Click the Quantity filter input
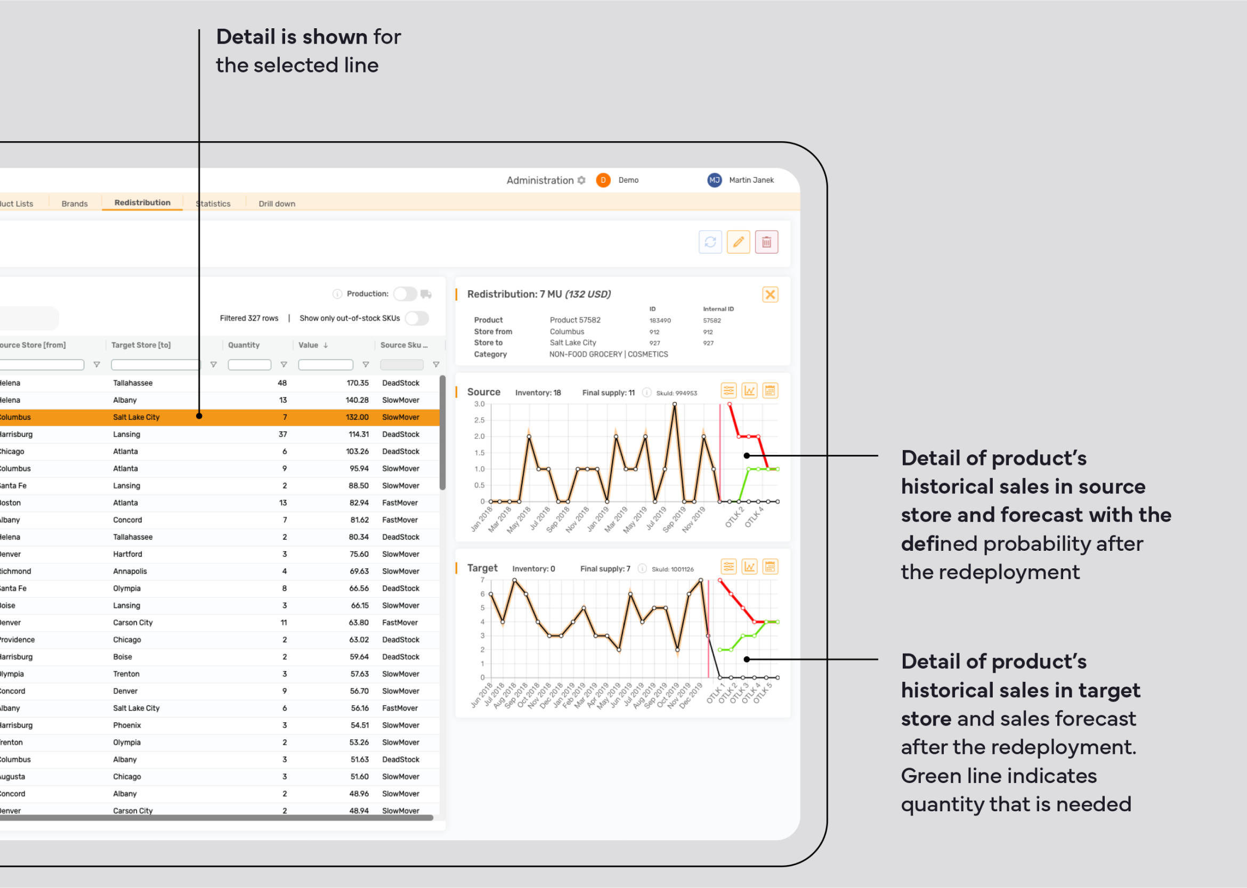The height and width of the screenshot is (888, 1247). click(x=249, y=365)
